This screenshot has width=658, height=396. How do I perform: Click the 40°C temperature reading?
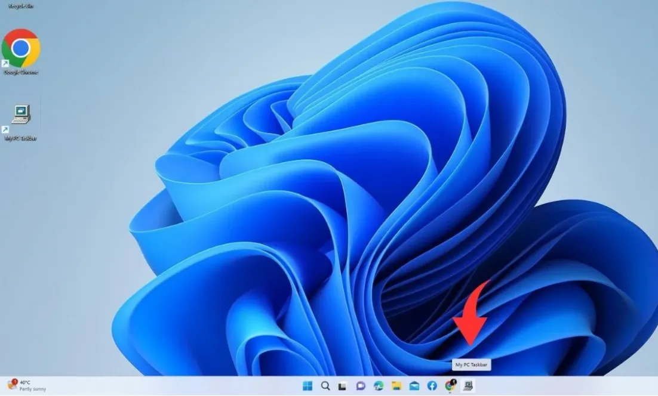(x=26, y=382)
